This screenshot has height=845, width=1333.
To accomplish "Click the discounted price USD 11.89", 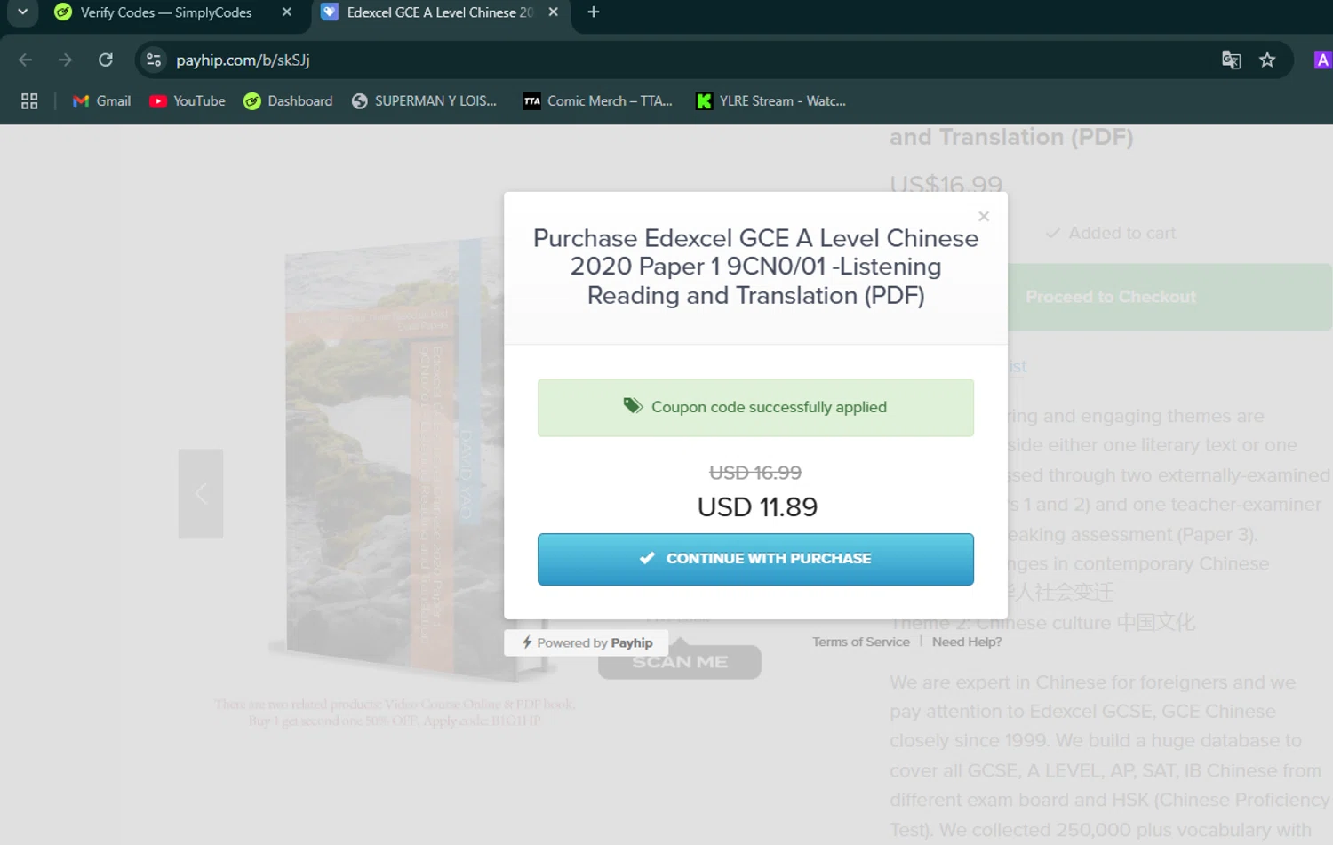I will (x=757, y=506).
